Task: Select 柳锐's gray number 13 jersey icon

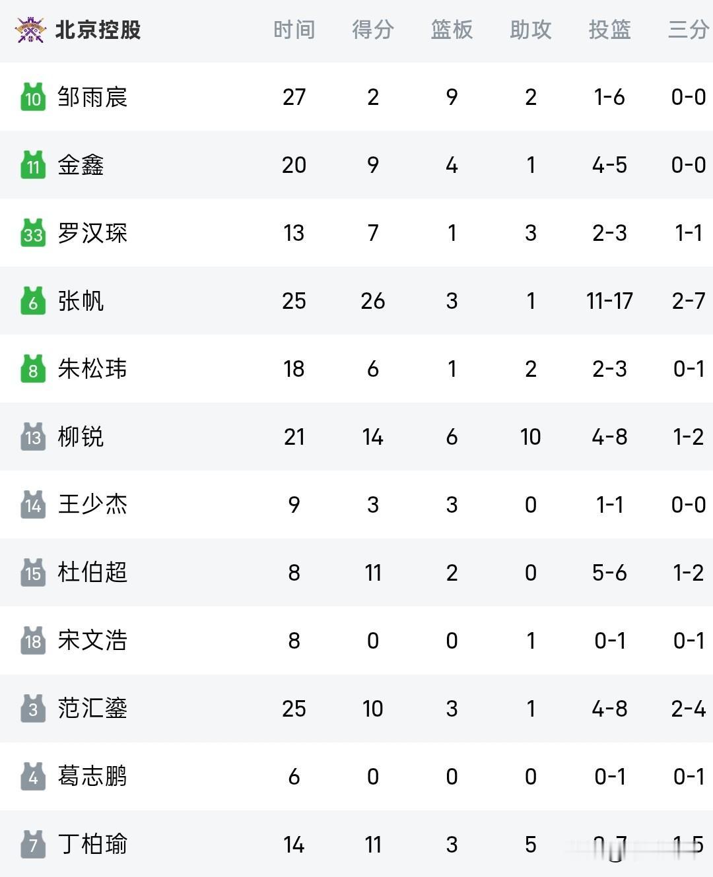Action: 33,437
